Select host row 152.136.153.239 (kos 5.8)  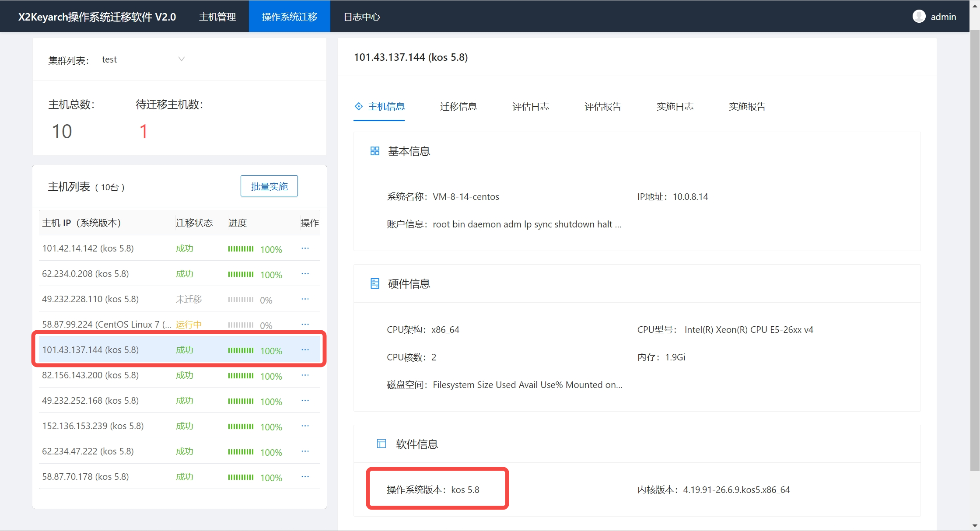click(x=93, y=426)
